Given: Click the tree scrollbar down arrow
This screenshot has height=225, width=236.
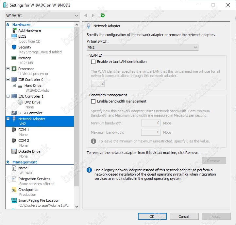Looking at the screenshot, I should point(76,207).
